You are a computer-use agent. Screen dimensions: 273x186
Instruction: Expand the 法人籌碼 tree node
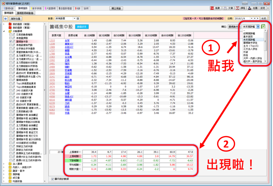4,164
